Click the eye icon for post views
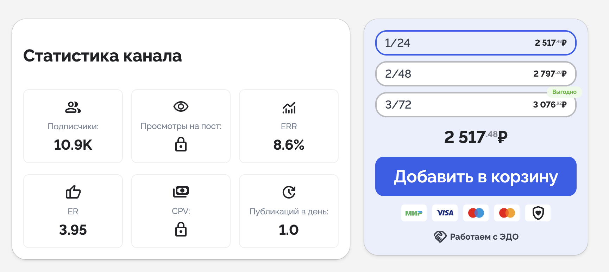The width and height of the screenshot is (609, 272). (x=181, y=106)
